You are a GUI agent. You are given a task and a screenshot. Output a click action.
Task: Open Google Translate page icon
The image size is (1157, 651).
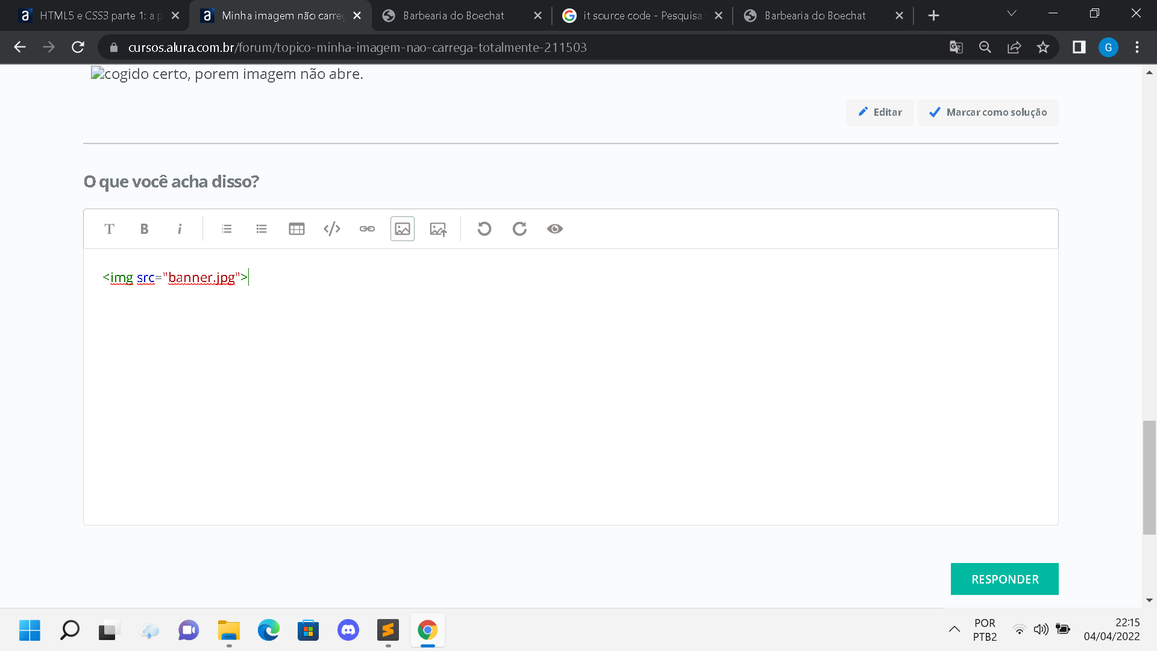point(956,47)
